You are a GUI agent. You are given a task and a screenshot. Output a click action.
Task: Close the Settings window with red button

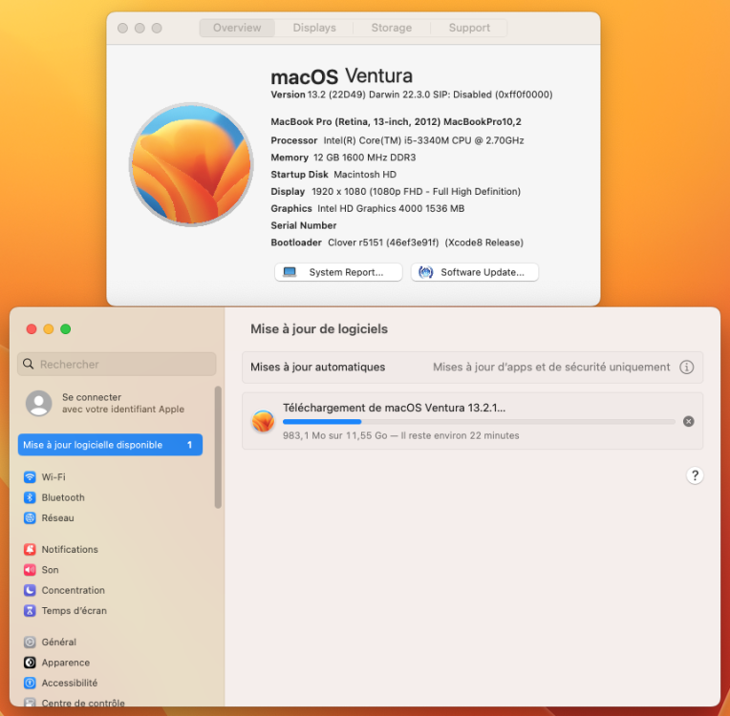coord(32,329)
